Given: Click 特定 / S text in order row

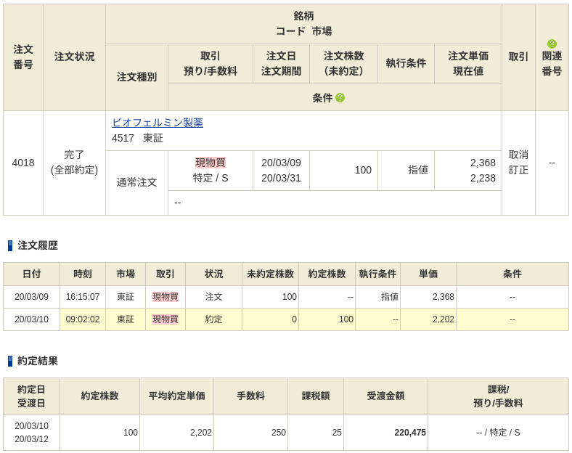Looking at the screenshot, I should click(x=210, y=178).
